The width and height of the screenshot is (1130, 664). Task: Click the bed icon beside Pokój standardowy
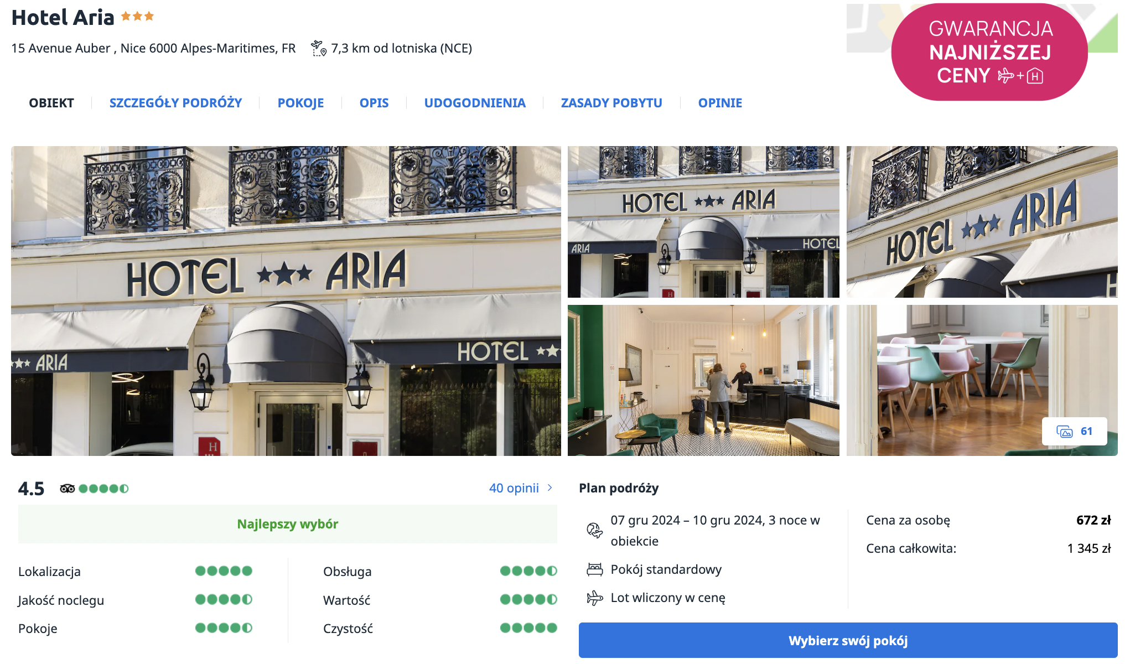[x=595, y=569]
